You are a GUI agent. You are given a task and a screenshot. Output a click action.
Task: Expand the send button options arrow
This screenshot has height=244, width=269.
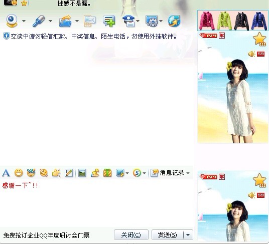pos(188,235)
